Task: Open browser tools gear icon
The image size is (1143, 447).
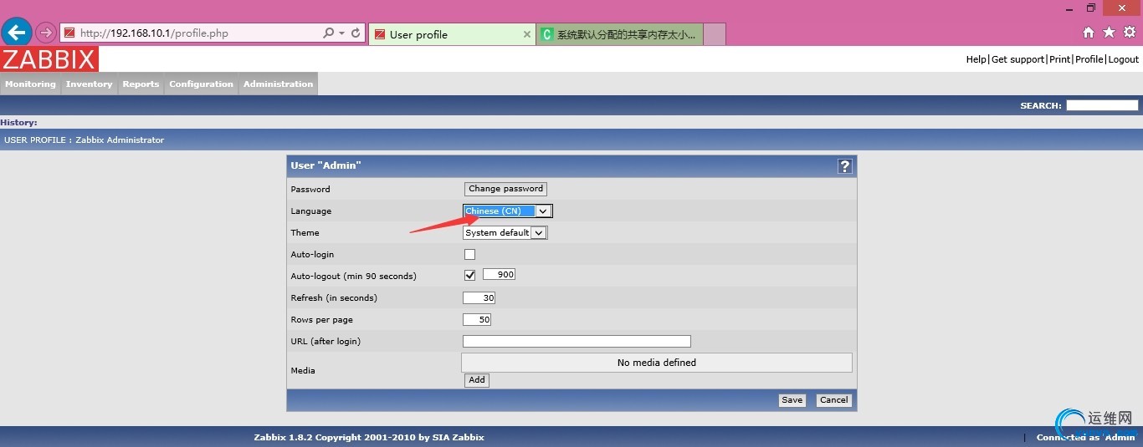Action: coord(1129,33)
